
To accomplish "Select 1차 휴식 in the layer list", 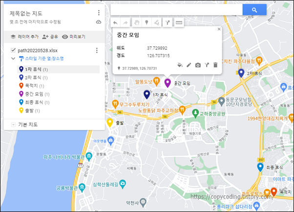I will (x=58, y=69).
